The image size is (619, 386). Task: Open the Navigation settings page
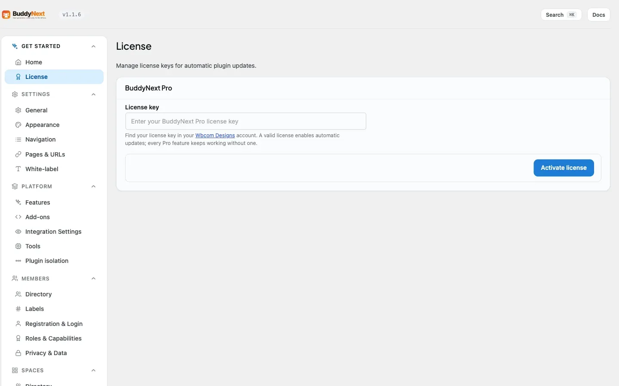[x=54, y=139]
